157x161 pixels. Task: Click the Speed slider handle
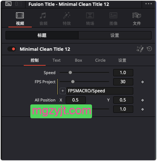70,73
